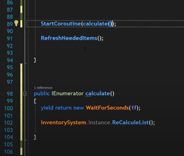Click line number 102 in the gutter
Viewport: 184px width, 156px height.
point(8,123)
